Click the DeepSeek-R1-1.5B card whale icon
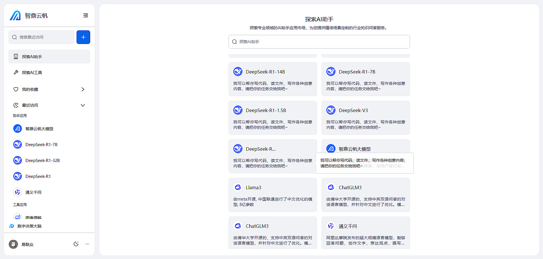 (x=238, y=110)
